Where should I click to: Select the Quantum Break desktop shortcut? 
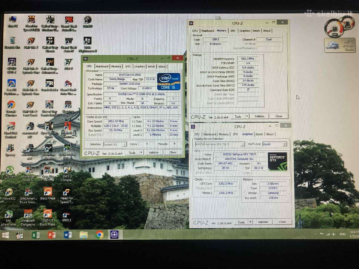[48, 152]
